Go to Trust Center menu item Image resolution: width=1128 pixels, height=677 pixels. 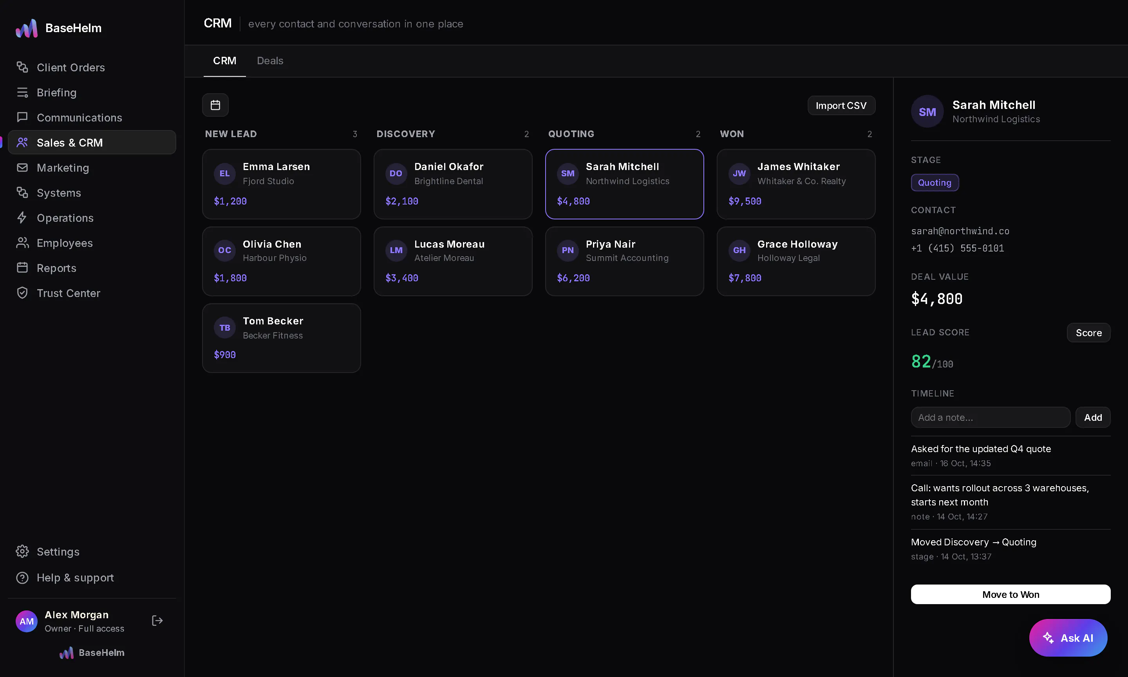(92, 293)
